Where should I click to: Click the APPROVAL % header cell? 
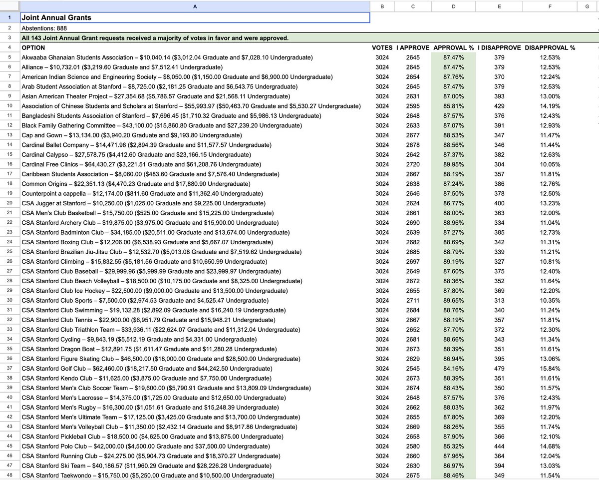454,48
